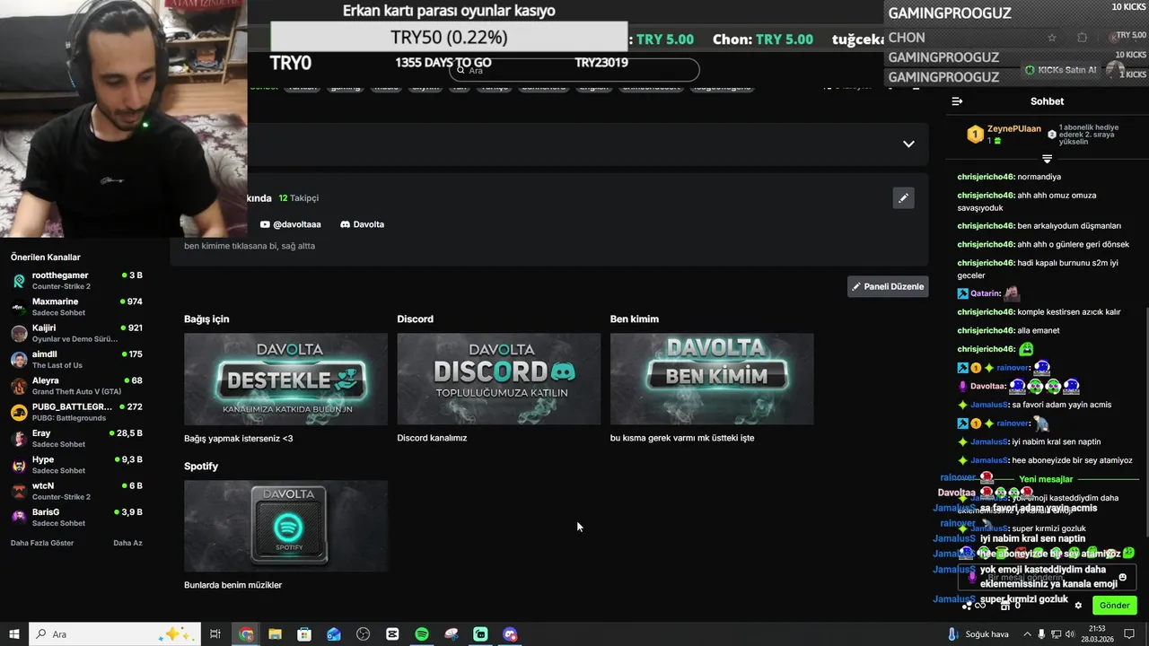Click the Paneli Düzenle button

point(888,286)
